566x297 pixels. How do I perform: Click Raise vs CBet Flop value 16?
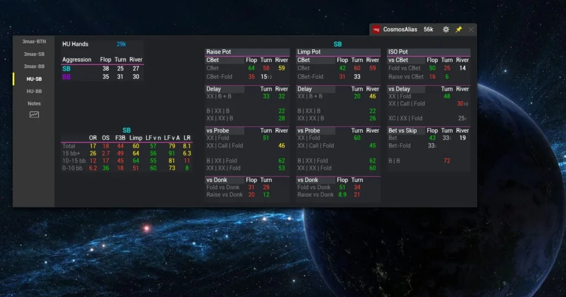coord(432,76)
